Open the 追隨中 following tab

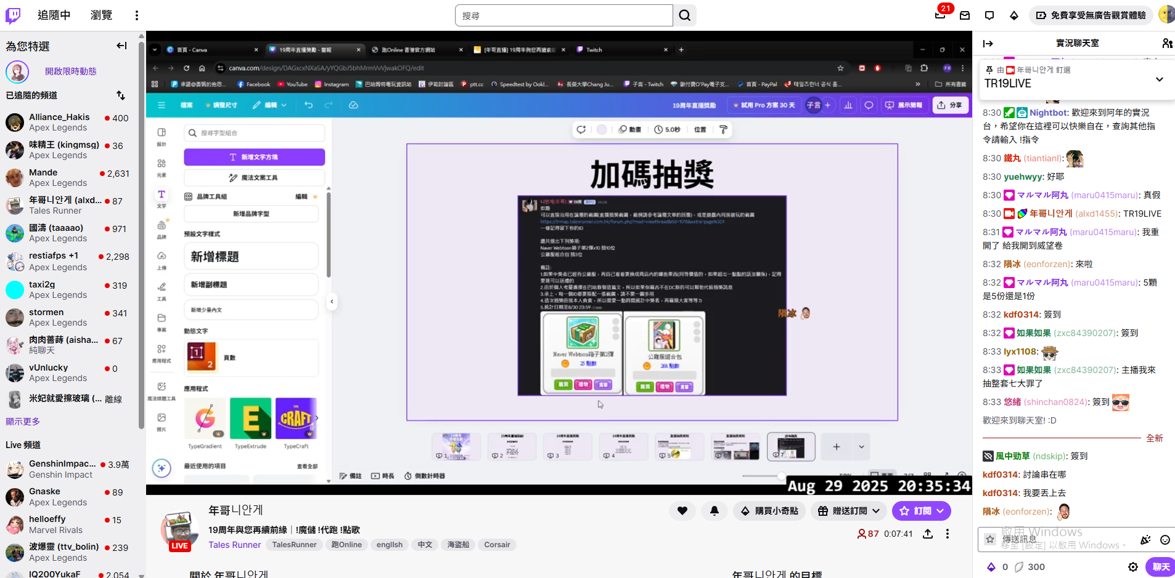(54, 15)
